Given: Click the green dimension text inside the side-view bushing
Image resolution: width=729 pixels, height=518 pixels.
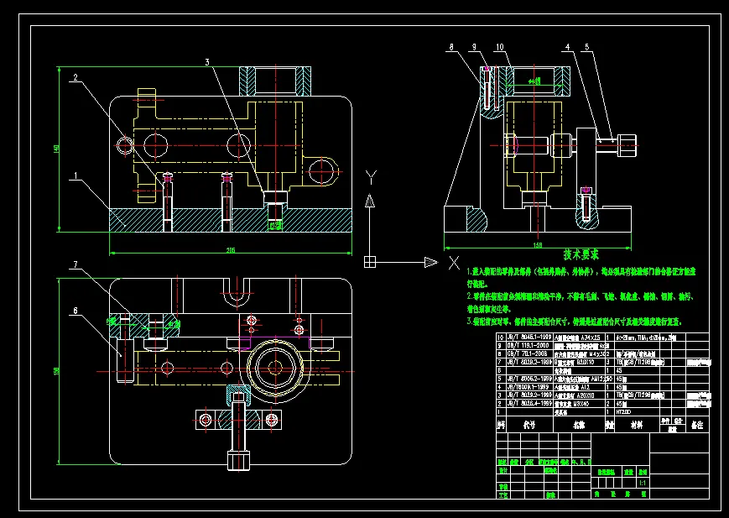Looking at the screenshot, I should [x=534, y=81].
